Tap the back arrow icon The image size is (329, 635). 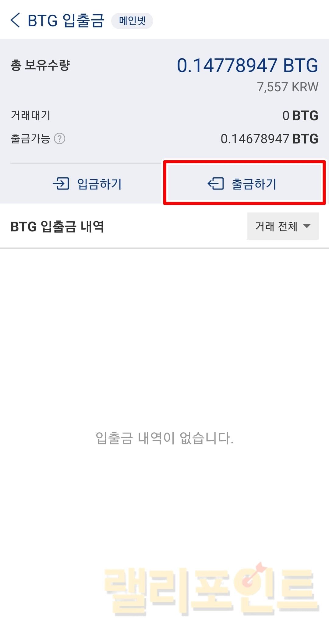point(15,20)
